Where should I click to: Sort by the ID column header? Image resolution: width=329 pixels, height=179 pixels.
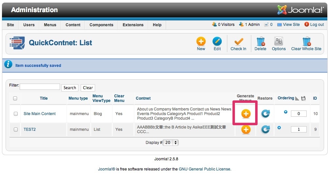tap(315, 98)
